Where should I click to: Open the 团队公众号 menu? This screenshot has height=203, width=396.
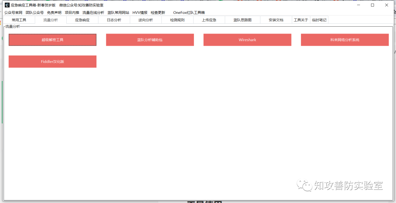[x=34, y=12]
